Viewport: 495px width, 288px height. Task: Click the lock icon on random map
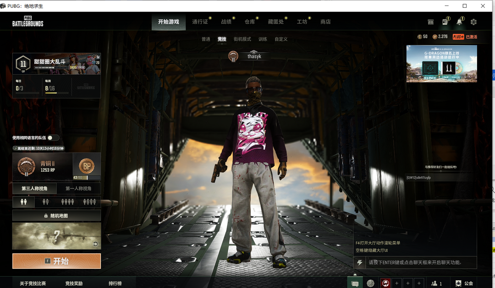(46, 216)
